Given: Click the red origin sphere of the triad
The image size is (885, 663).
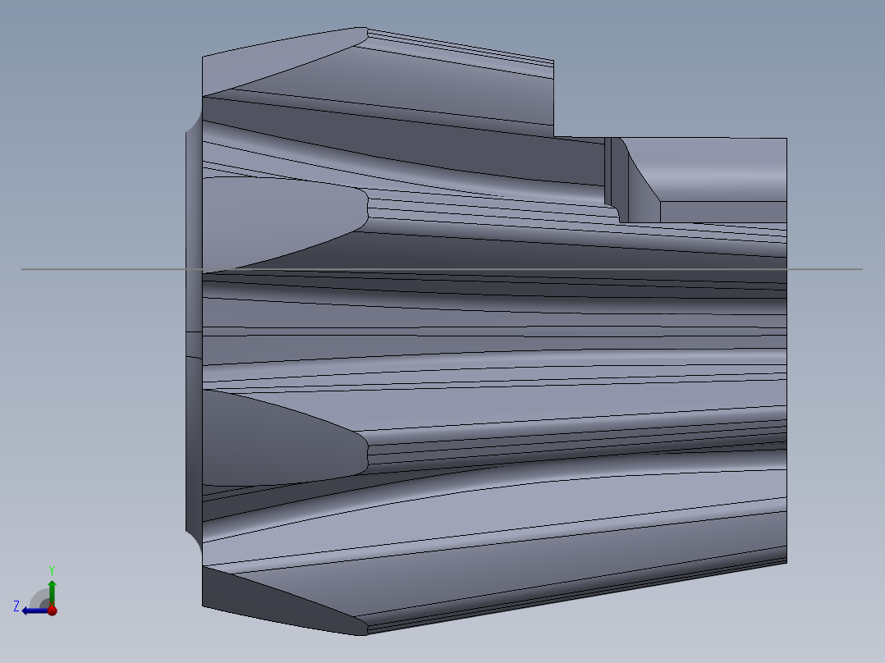Looking at the screenshot, I should tap(52, 610).
